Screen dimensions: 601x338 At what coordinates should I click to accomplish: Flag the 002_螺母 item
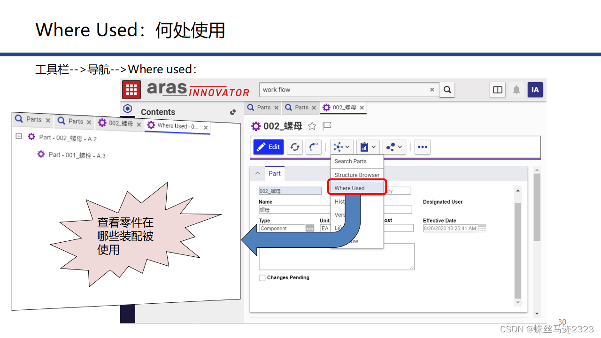coord(327,126)
